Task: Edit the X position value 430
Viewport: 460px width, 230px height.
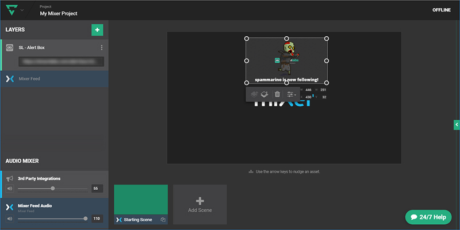Action: click(308, 97)
